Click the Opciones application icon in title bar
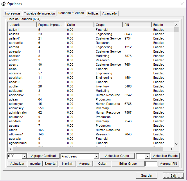Image resolution: width=187 pixels, height=181 pixels. point(3,4)
